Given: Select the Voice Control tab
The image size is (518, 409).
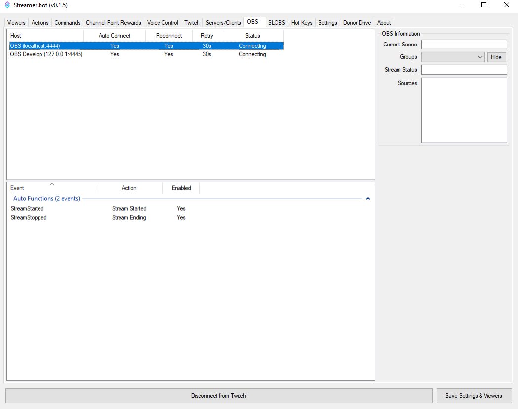Looking at the screenshot, I should 162,22.
